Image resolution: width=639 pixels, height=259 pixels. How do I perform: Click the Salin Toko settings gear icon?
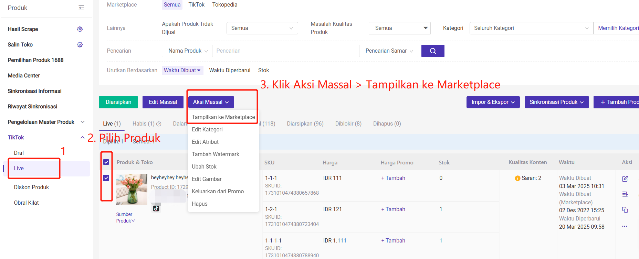coord(80,45)
